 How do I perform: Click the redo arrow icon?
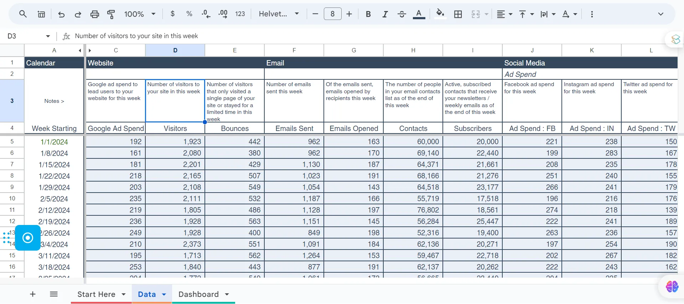[78, 14]
